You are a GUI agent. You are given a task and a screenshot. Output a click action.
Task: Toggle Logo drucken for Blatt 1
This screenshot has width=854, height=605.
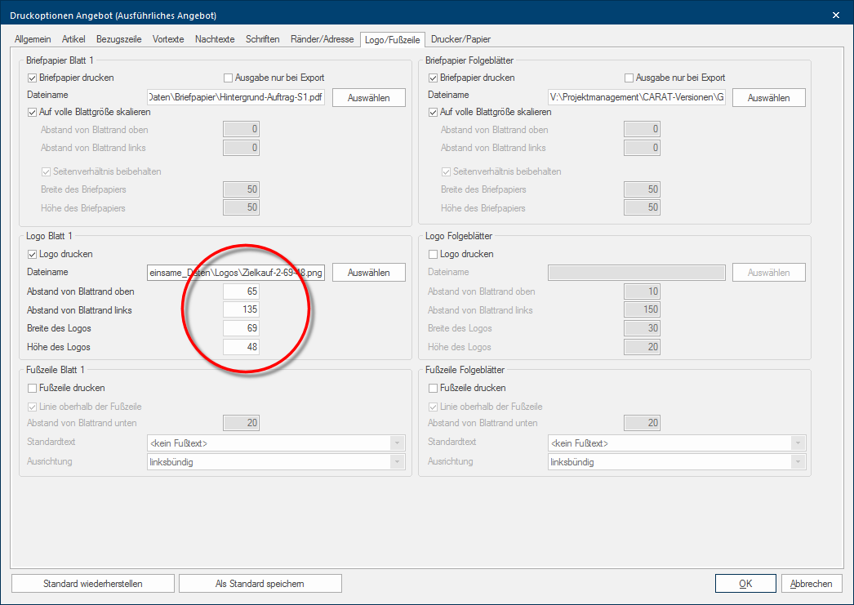click(33, 254)
